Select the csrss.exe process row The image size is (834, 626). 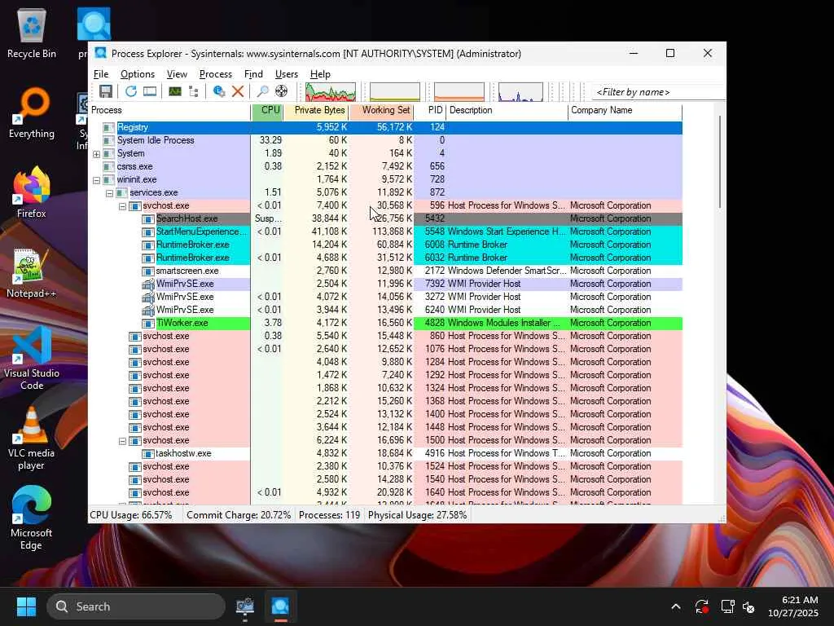pos(386,166)
